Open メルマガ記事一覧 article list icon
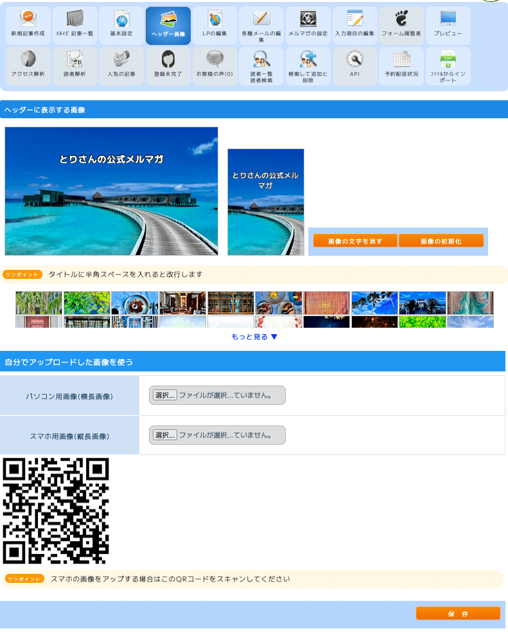Screen dimensions: 508x633 [x=74, y=26]
